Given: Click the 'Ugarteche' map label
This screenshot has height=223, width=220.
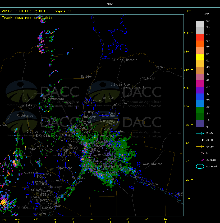Looking at the screenshot, I should point(65,168).
